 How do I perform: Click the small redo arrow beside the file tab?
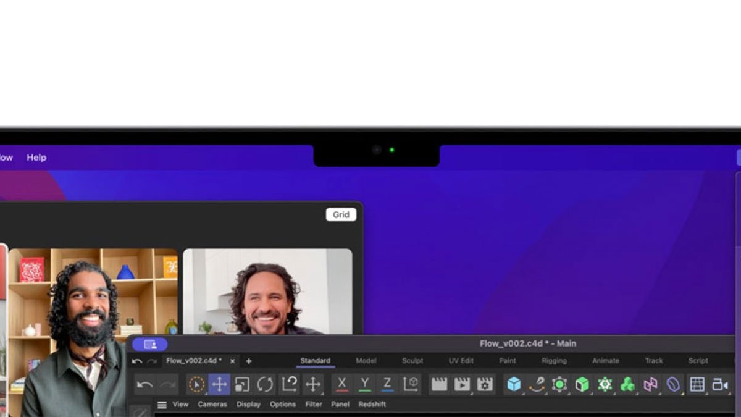point(152,361)
